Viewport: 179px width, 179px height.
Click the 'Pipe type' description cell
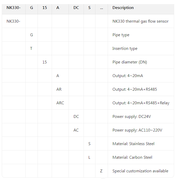pyautogui.click(x=121, y=35)
